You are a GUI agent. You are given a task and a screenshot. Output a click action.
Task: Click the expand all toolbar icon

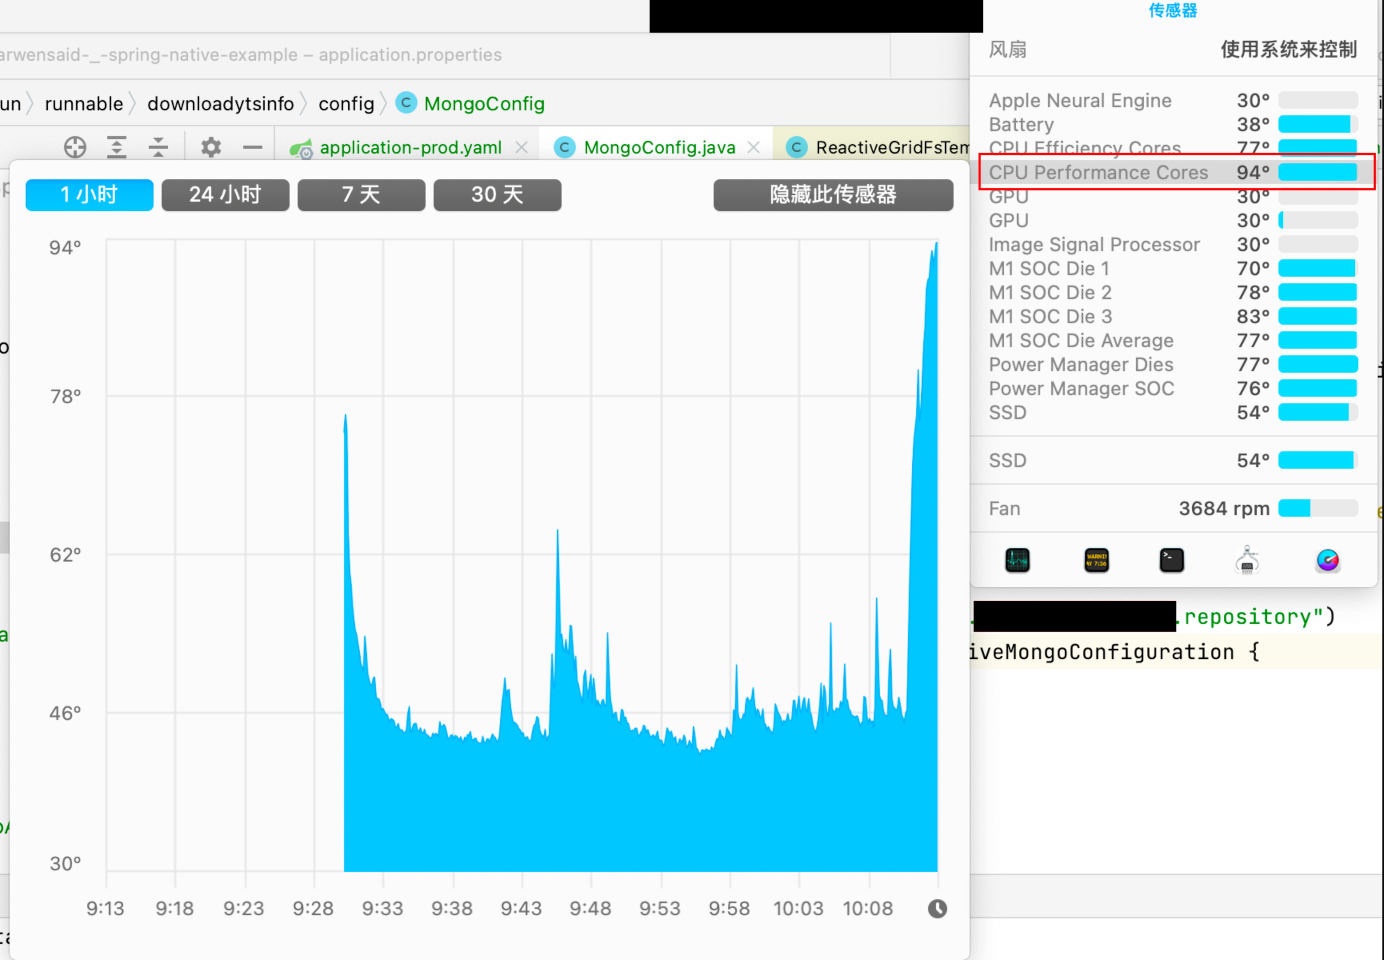117,147
